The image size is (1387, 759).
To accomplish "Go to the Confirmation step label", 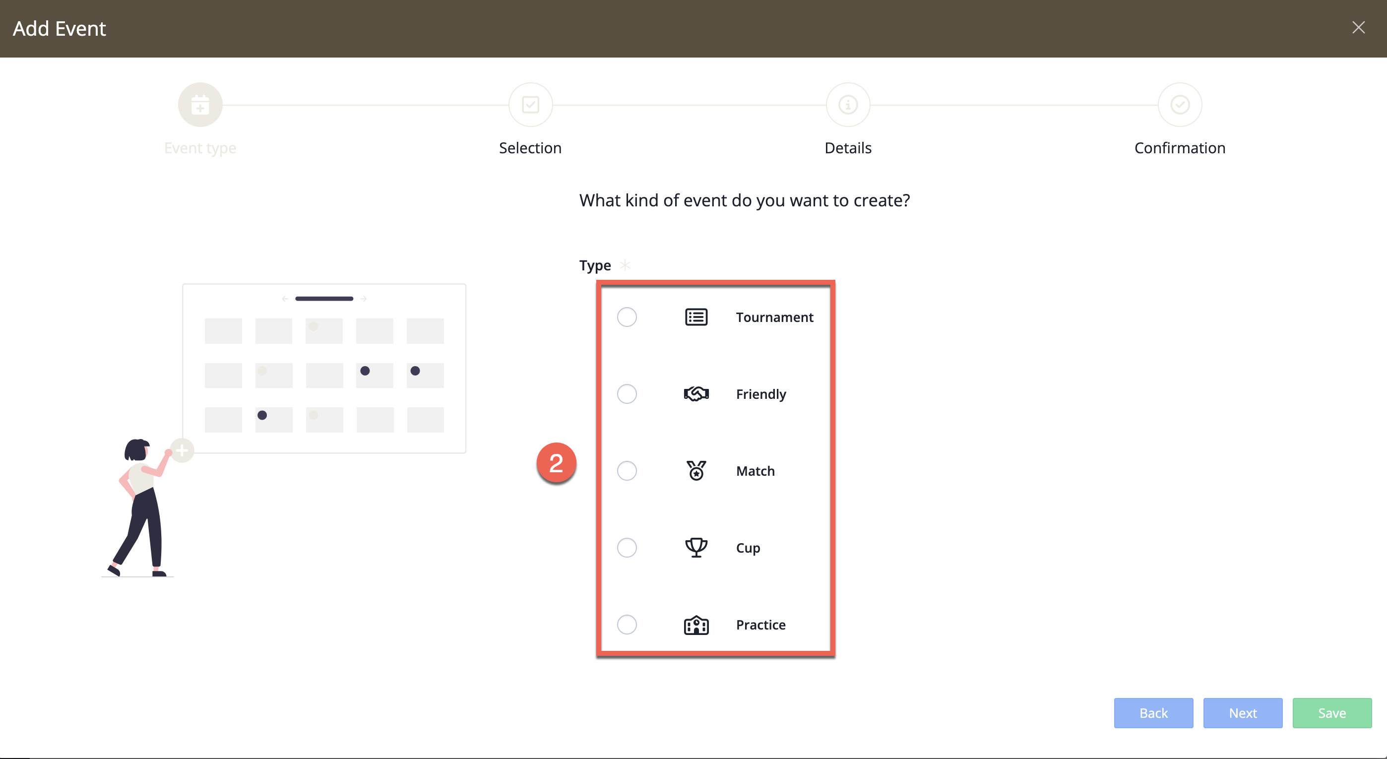I will click(1180, 148).
